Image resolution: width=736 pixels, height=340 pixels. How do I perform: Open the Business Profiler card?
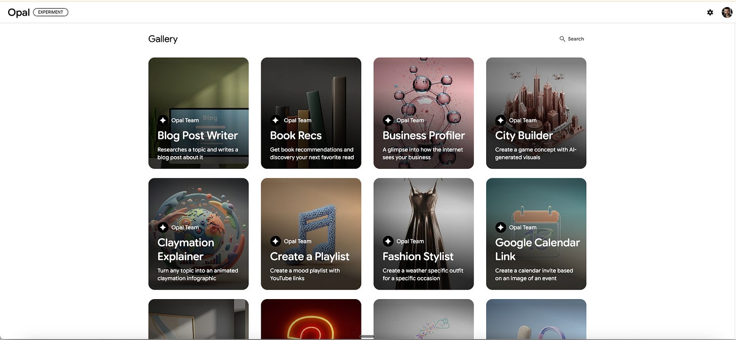(424, 113)
